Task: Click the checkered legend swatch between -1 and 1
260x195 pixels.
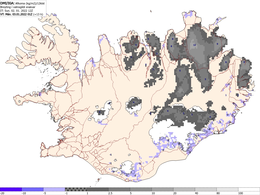Action: [x=76, y=189]
